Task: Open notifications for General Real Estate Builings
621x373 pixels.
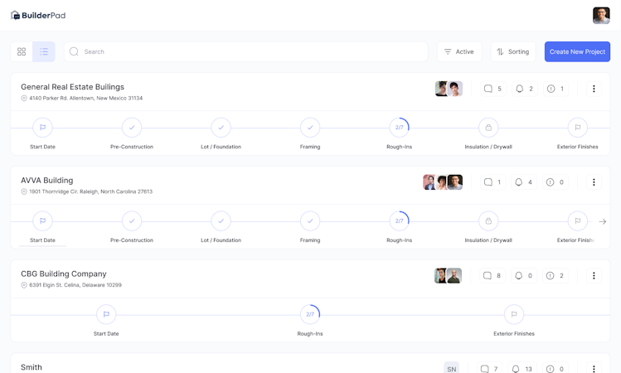Action: click(x=524, y=89)
